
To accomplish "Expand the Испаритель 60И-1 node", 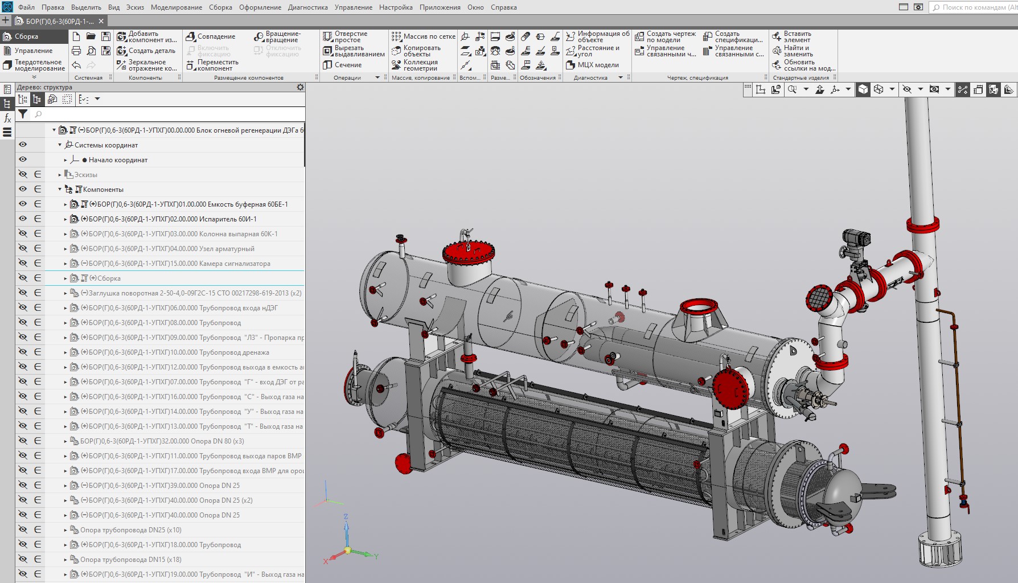I will [x=65, y=219].
